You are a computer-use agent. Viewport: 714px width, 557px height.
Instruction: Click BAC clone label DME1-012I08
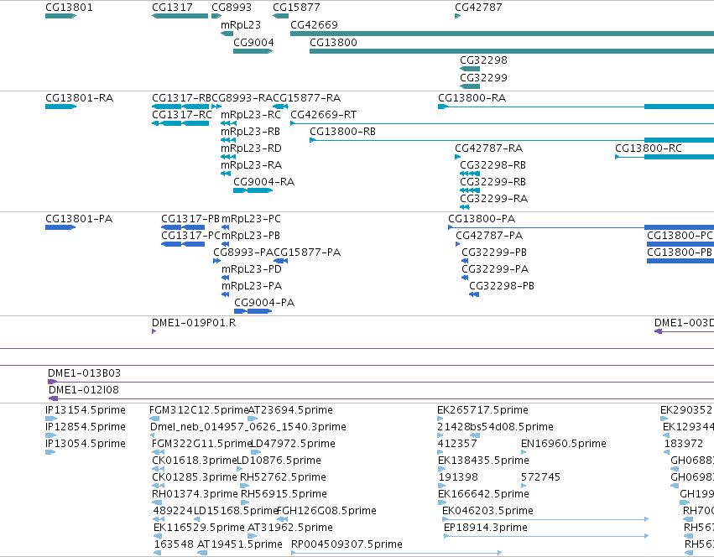pyautogui.click(x=84, y=391)
